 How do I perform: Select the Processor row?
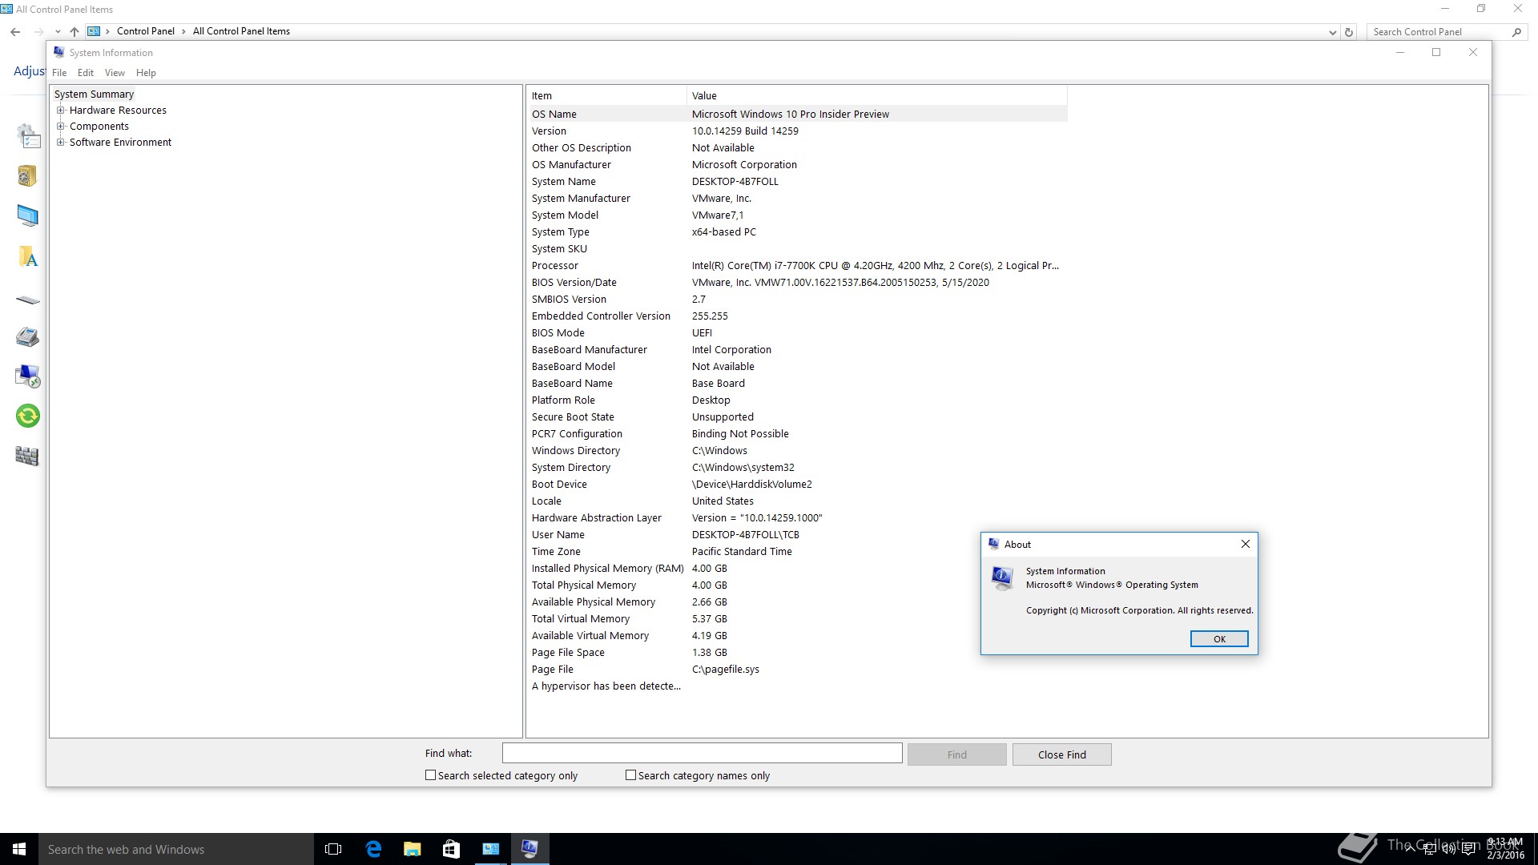click(798, 266)
